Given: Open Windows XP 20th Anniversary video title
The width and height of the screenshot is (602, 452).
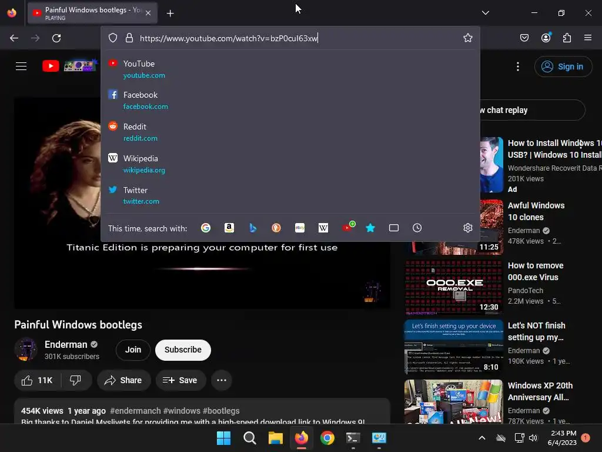Looking at the screenshot, I should tap(540, 391).
